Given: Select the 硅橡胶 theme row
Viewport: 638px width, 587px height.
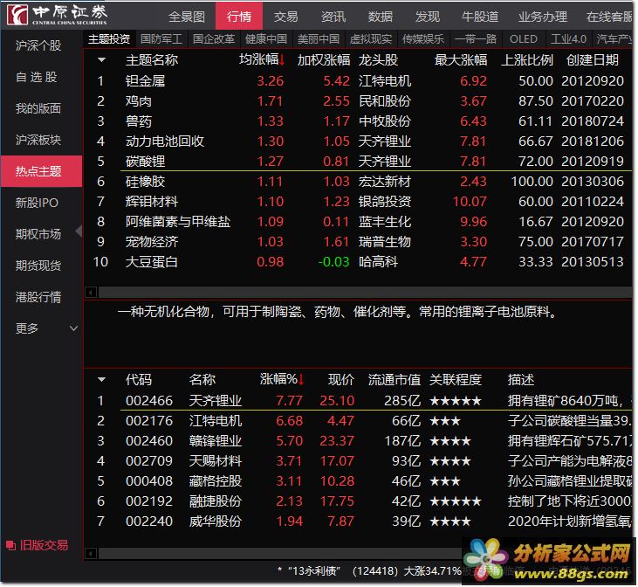Looking at the screenshot, I should click(358, 182).
